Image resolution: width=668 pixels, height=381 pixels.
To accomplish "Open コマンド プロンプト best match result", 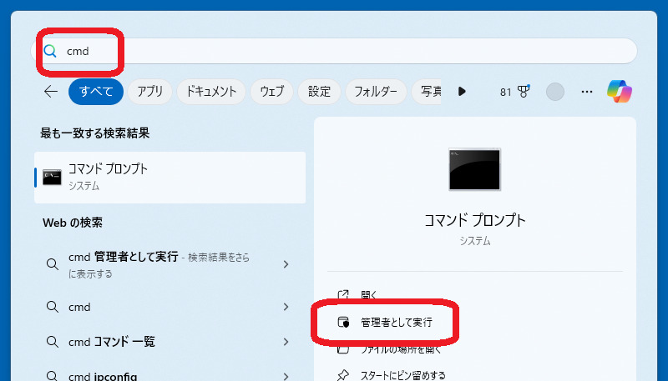I will [170, 178].
